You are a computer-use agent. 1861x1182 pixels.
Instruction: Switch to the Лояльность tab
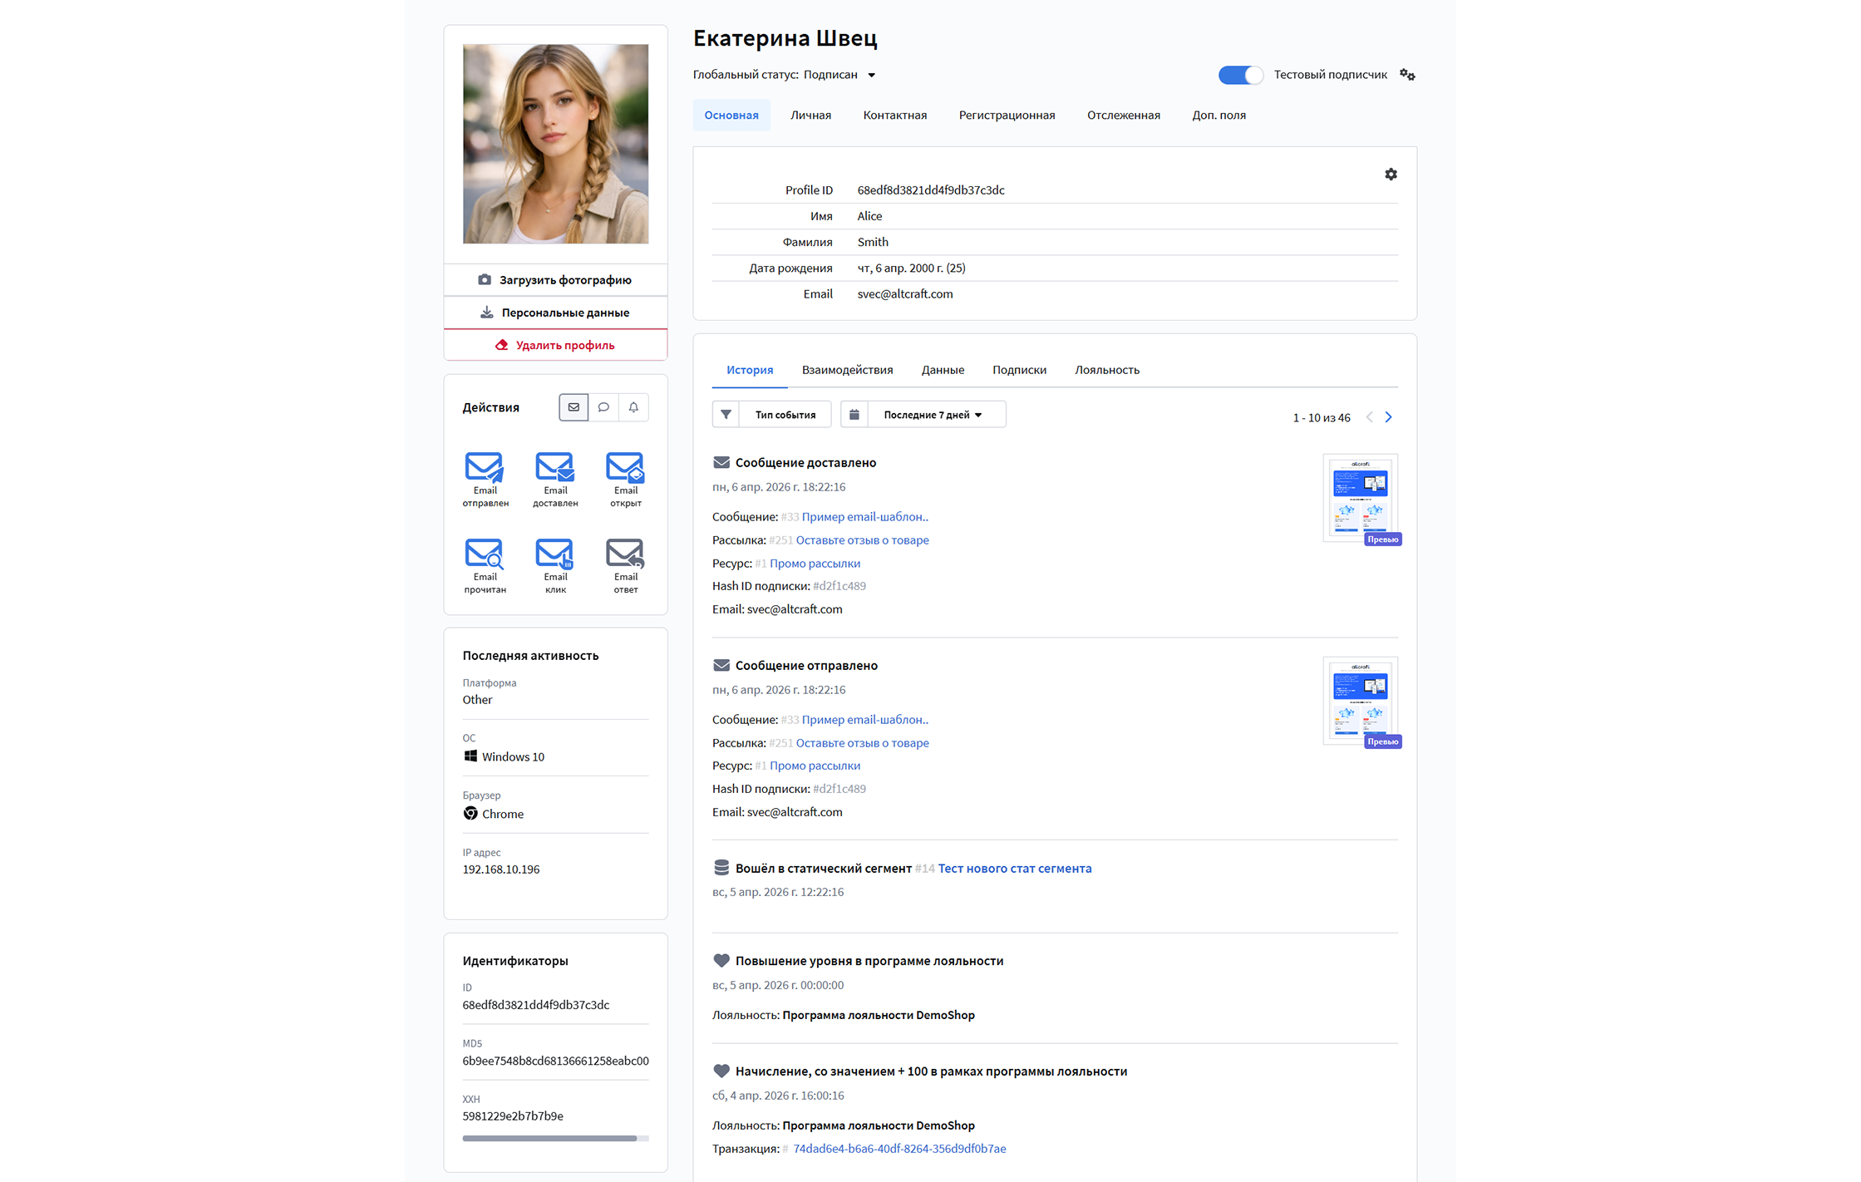(x=1106, y=371)
